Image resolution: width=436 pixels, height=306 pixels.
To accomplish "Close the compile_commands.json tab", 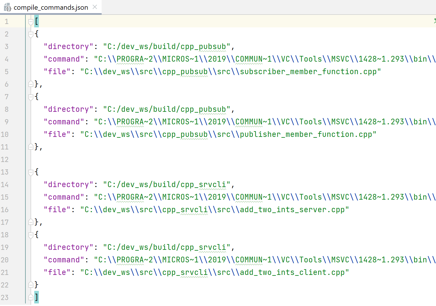I will point(95,7).
